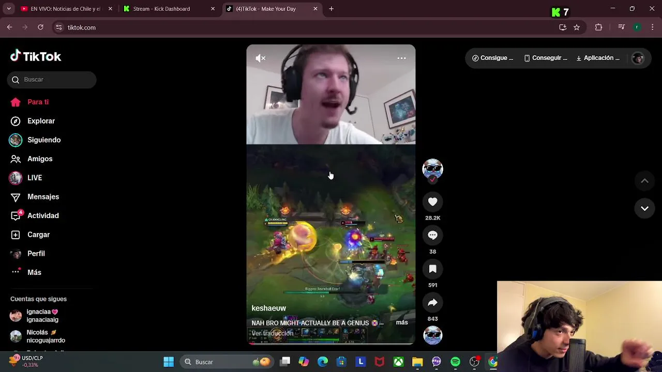Open Spotify from taskbar

click(455, 362)
